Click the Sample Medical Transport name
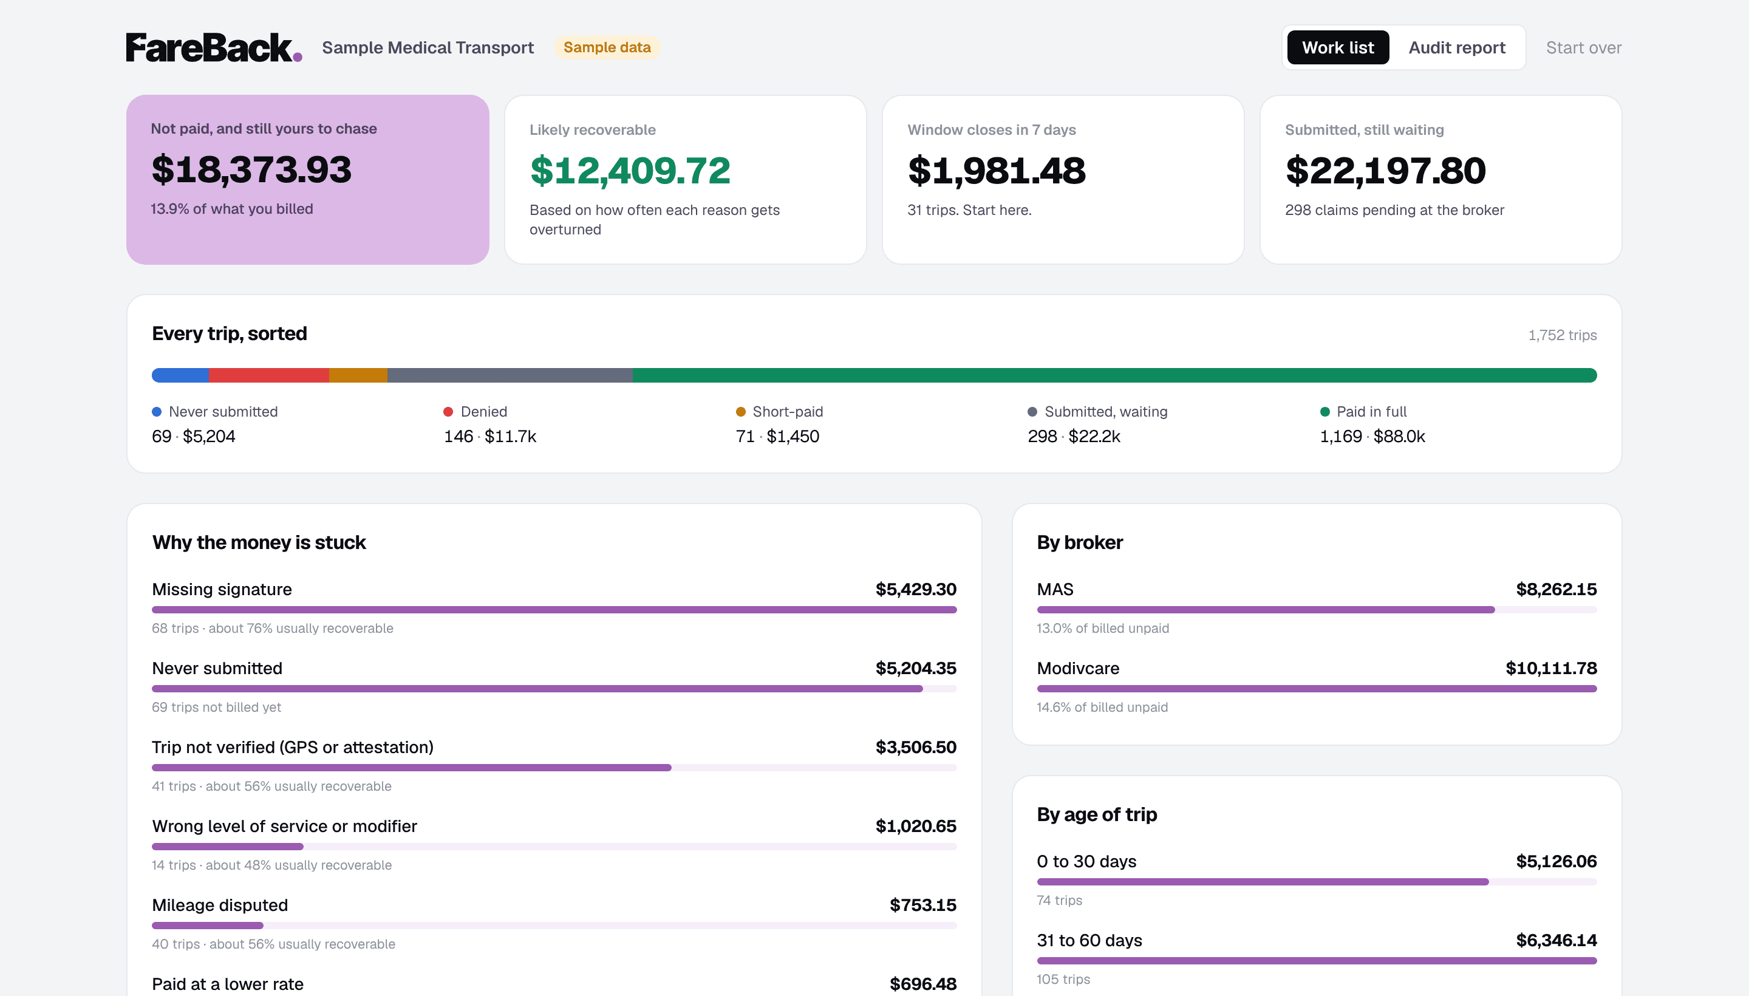The image size is (1749, 996). pyautogui.click(x=428, y=47)
